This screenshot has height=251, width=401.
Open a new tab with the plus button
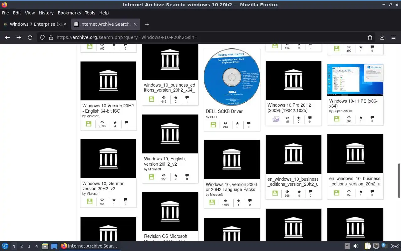(x=147, y=24)
